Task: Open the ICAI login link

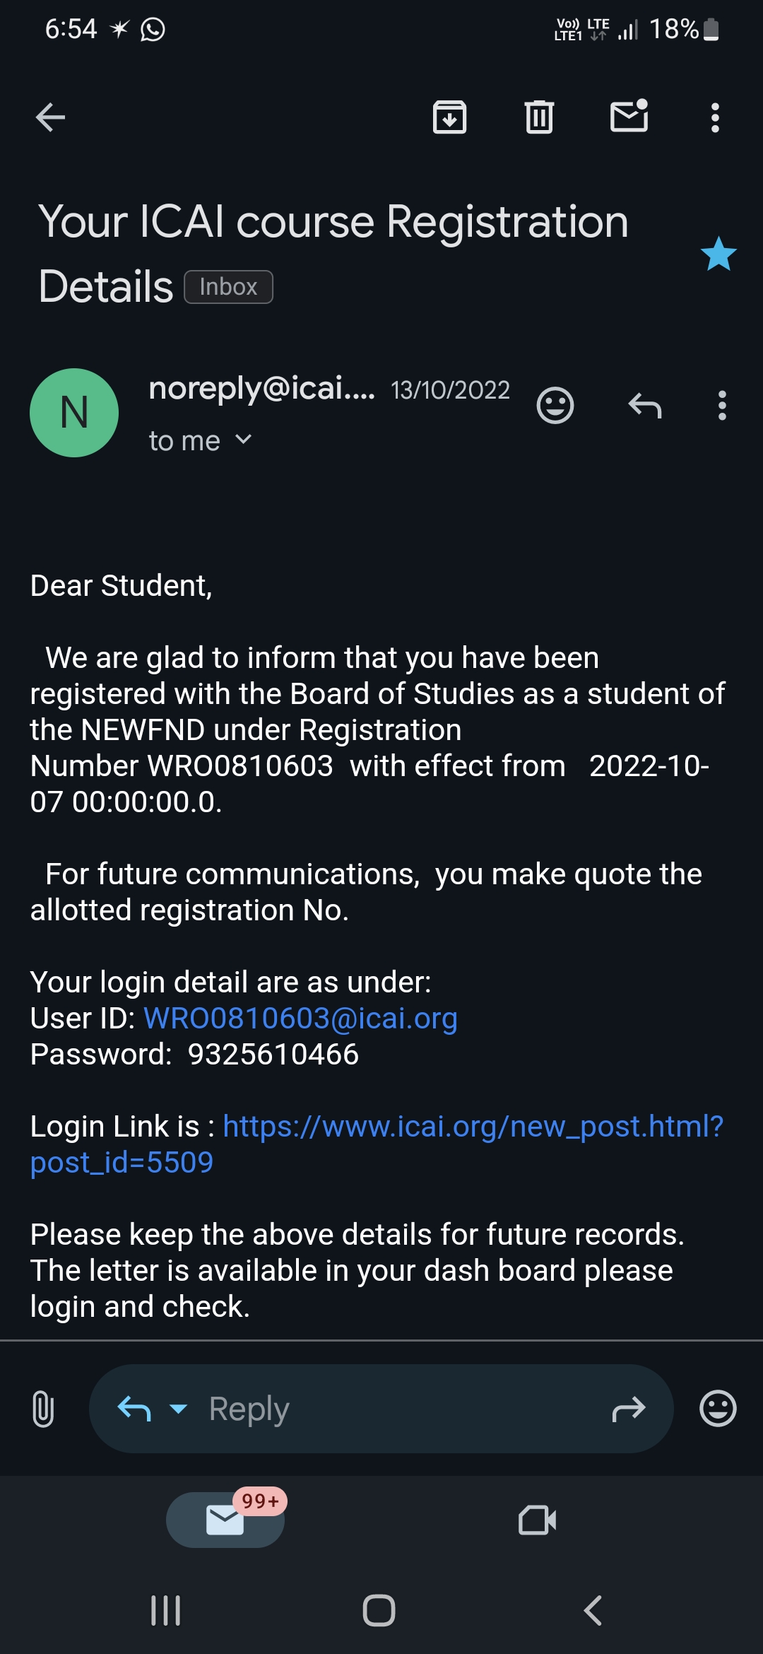Action: (x=472, y=1127)
